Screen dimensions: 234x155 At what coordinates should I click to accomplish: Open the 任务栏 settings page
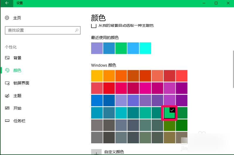[x=19, y=121]
